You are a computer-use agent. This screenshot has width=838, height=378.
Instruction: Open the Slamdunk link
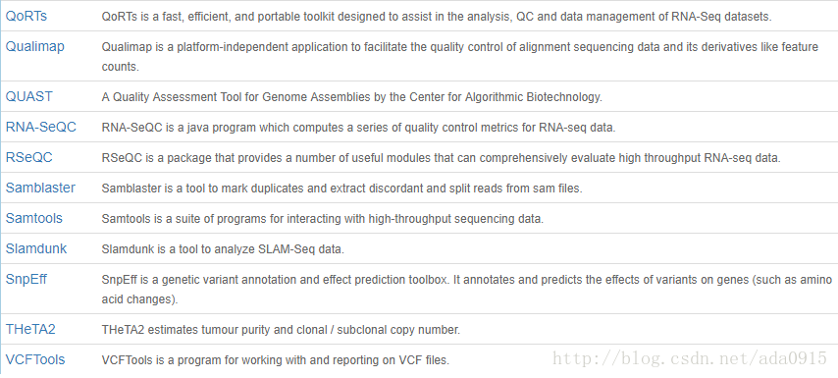click(x=35, y=249)
